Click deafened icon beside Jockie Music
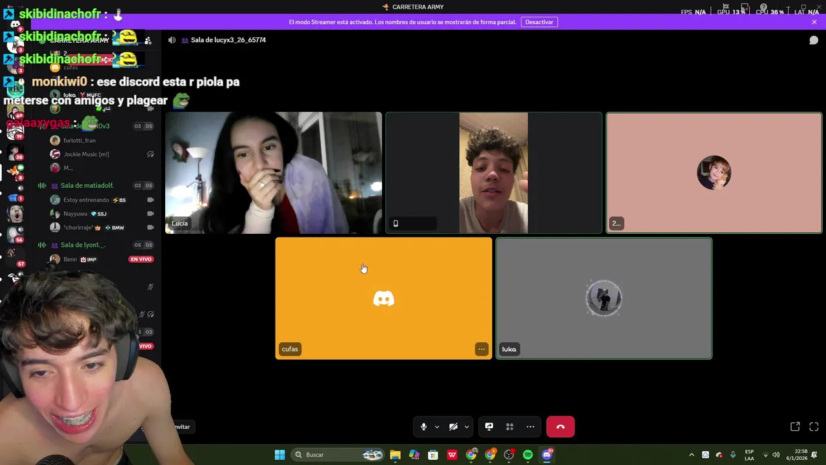This screenshot has width=826, height=465. 150,154
